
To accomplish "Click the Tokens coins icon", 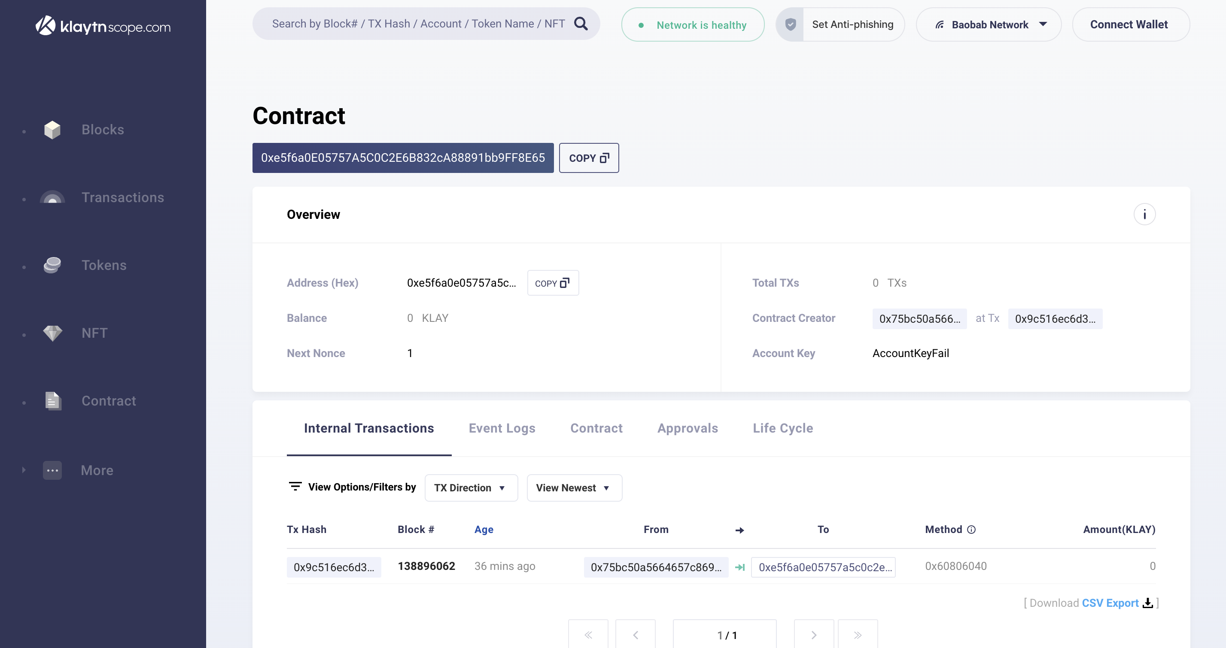I will coord(52,265).
